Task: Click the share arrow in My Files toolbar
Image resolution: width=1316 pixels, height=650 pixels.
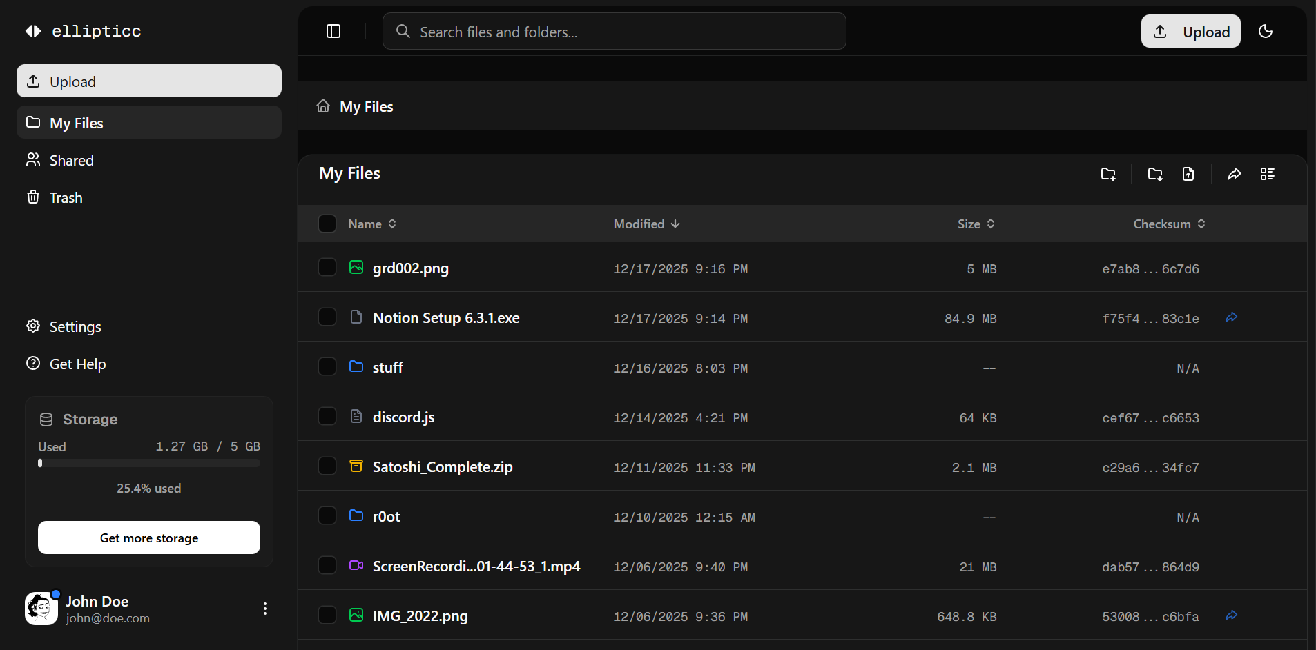Action: pos(1235,174)
